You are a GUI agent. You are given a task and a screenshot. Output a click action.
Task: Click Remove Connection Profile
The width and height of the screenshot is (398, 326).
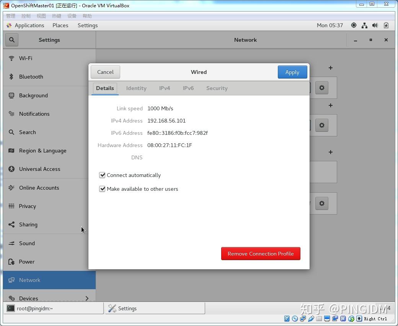pos(261,254)
